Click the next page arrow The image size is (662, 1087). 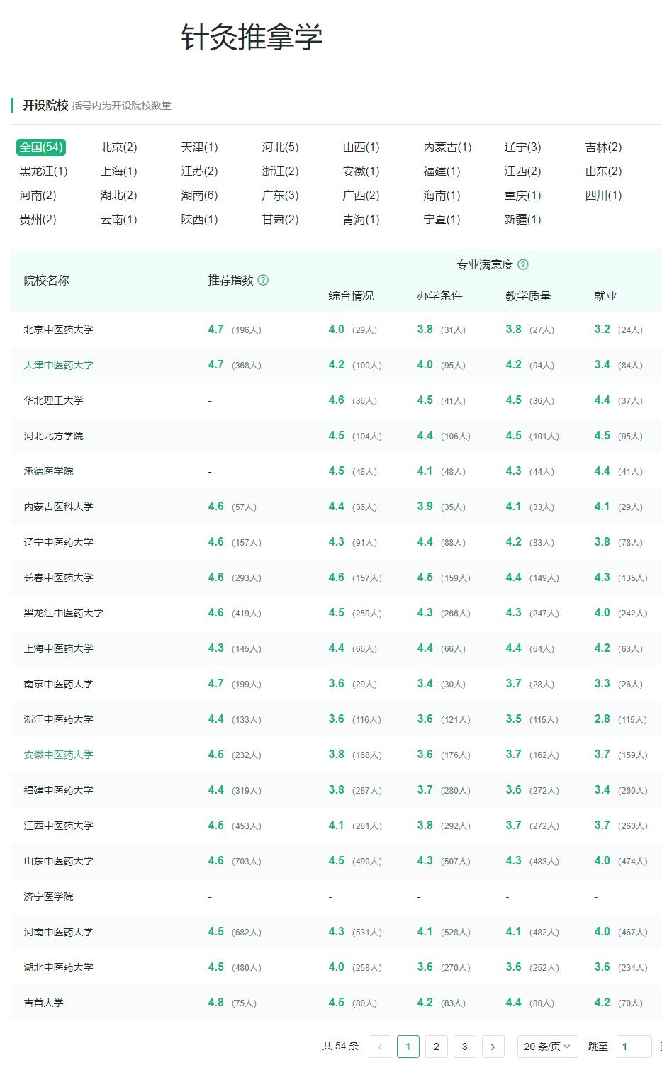(x=493, y=1047)
